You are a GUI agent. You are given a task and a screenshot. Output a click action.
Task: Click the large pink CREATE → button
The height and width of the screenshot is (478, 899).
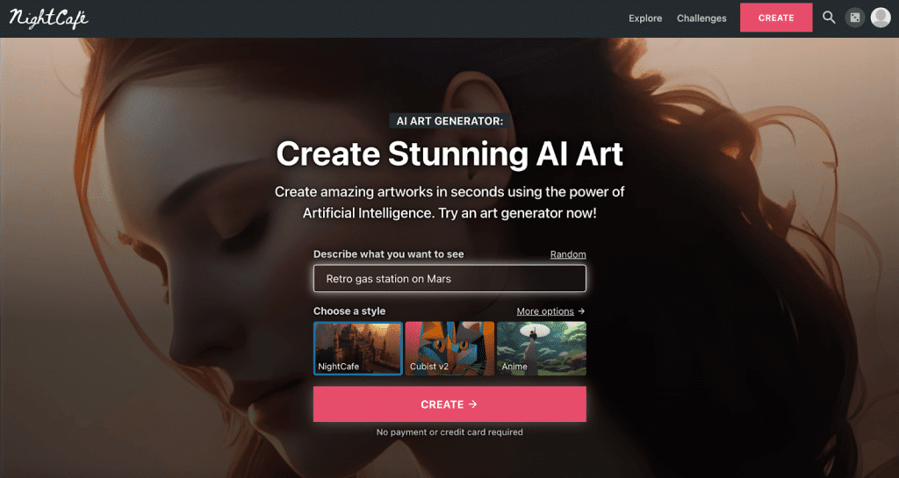[449, 404]
